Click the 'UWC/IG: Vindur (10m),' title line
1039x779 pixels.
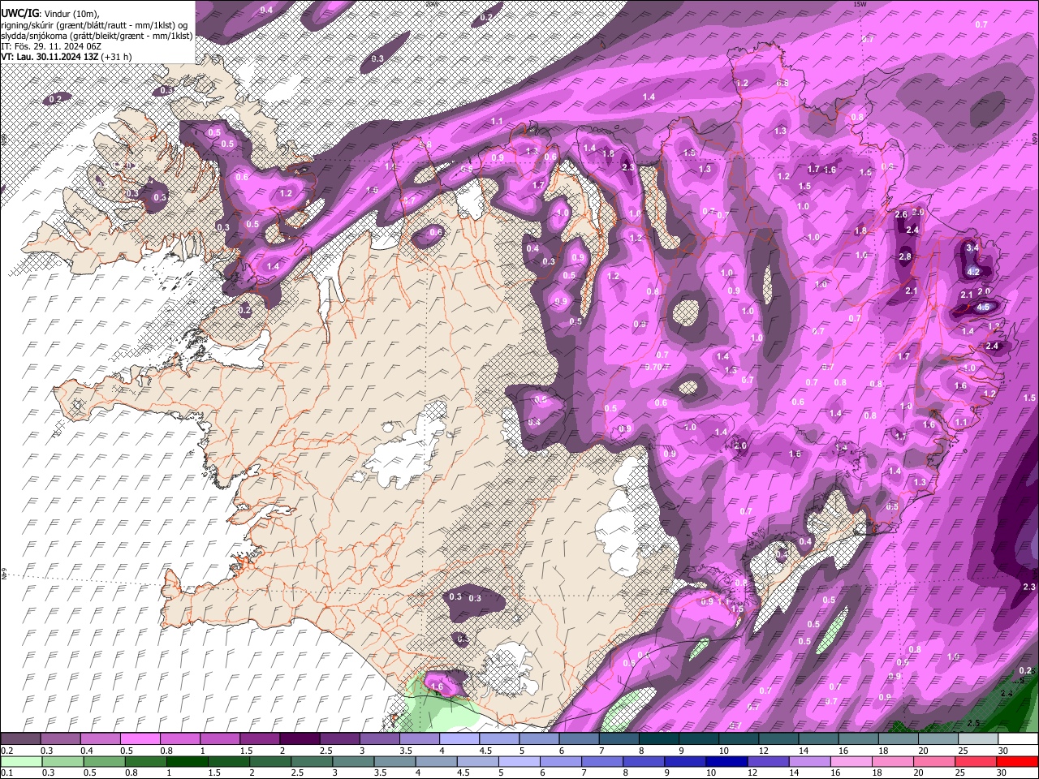pos(50,14)
